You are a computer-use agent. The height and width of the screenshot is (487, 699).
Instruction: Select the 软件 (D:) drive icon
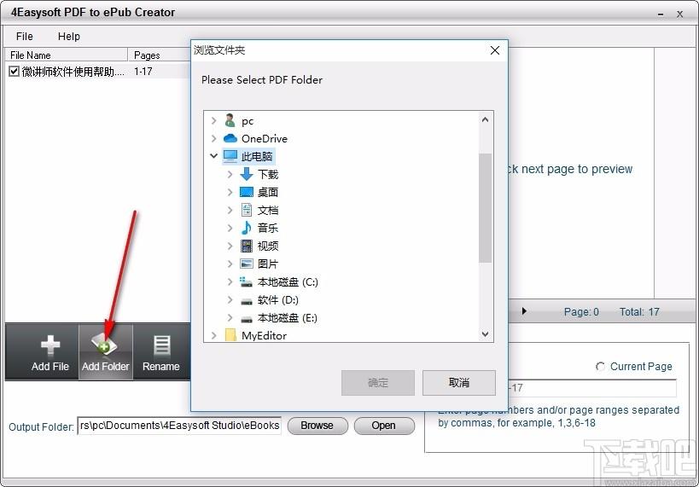point(247,302)
